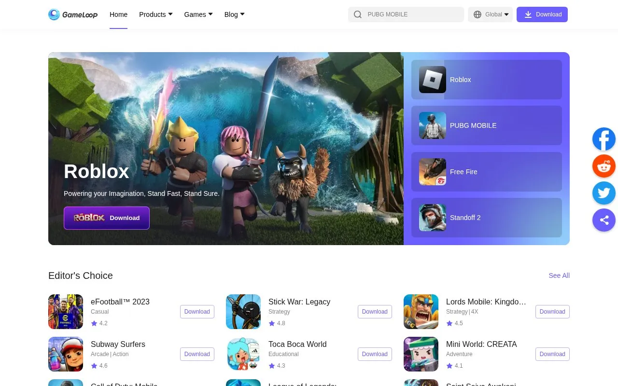Image resolution: width=618 pixels, height=386 pixels.
Task: Share on Twitter icon
Action: click(x=604, y=193)
